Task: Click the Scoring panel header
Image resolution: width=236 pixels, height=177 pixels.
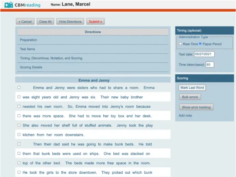Action: (205, 78)
